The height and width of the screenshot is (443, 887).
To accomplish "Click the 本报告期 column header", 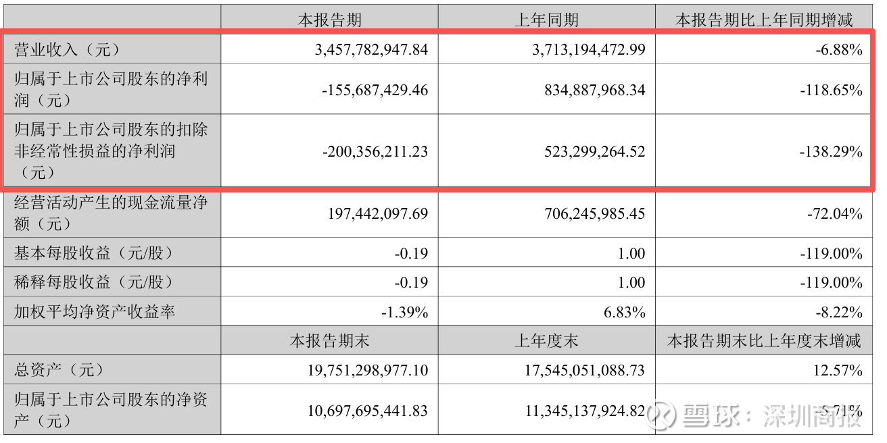I will 329,20.
